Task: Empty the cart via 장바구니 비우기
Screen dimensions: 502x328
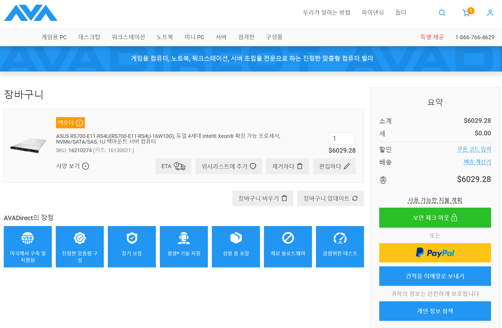Action: [x=263, y=198]
